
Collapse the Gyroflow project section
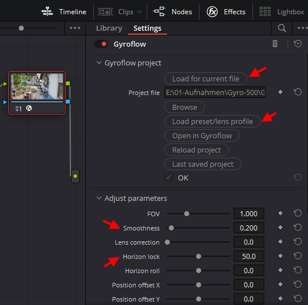pos(99,63)
